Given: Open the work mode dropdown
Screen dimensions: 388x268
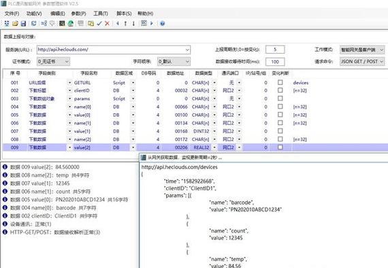Looking at the screenshot, I should pyautogui.click(x=362, y=50).
